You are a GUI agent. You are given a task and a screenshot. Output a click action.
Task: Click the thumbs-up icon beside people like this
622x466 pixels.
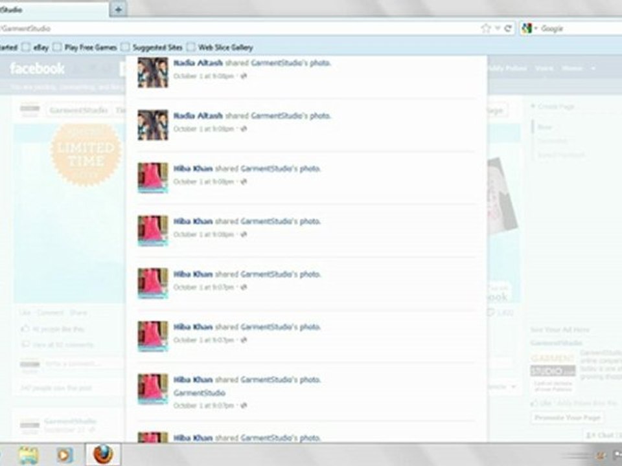coord(25,329)
